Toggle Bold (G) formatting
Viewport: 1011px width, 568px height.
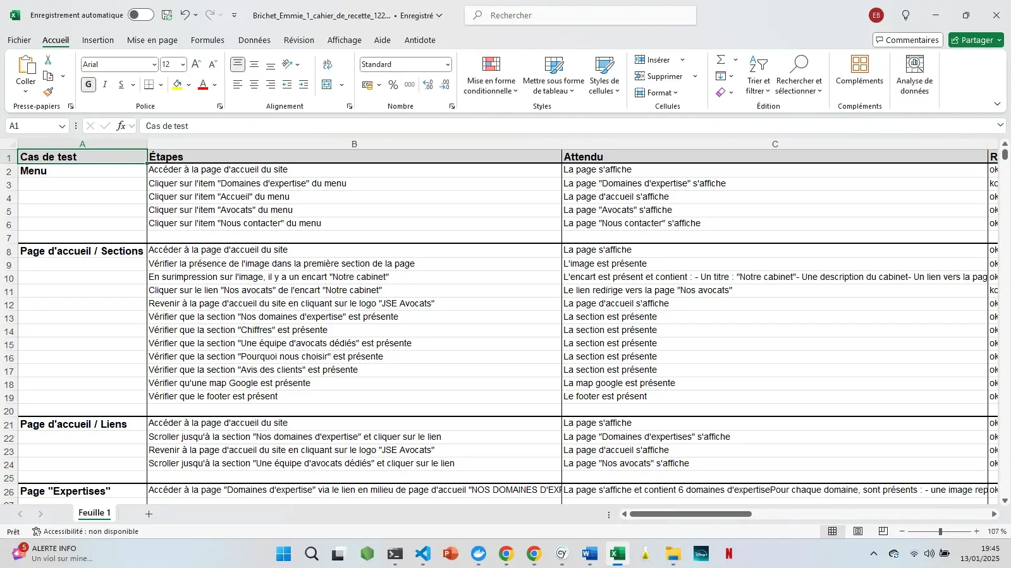pos(89,85)
